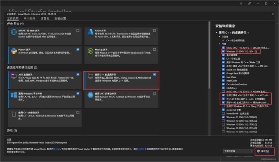The width and height of the screenshot is (279, 162).
Task: Click the 'Web 和云 (4)' section heading
Action: [x=15, y=24]
